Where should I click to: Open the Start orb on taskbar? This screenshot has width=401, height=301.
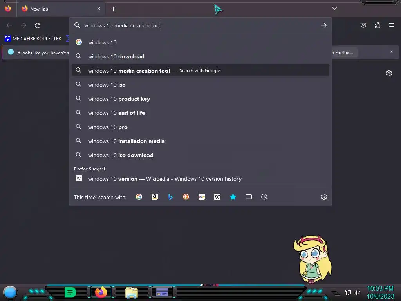pos(10,292)
